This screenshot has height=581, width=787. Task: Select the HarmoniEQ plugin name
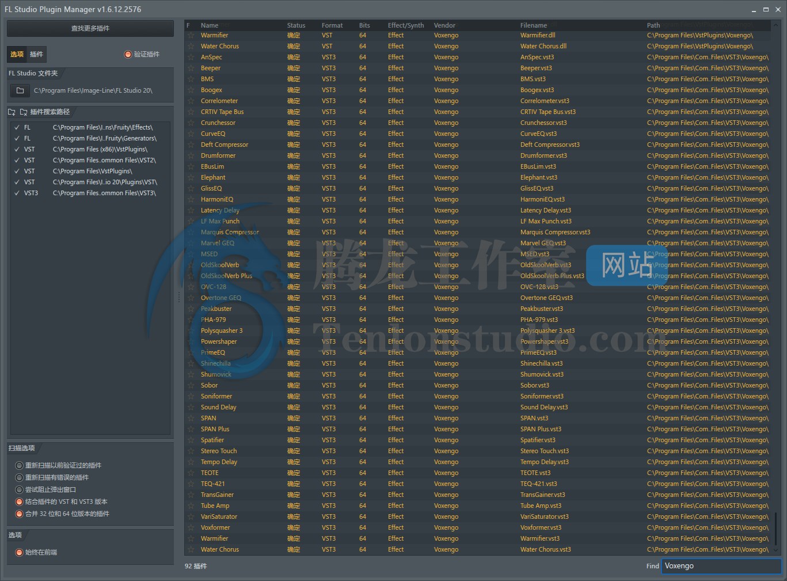tap(217, 199)
